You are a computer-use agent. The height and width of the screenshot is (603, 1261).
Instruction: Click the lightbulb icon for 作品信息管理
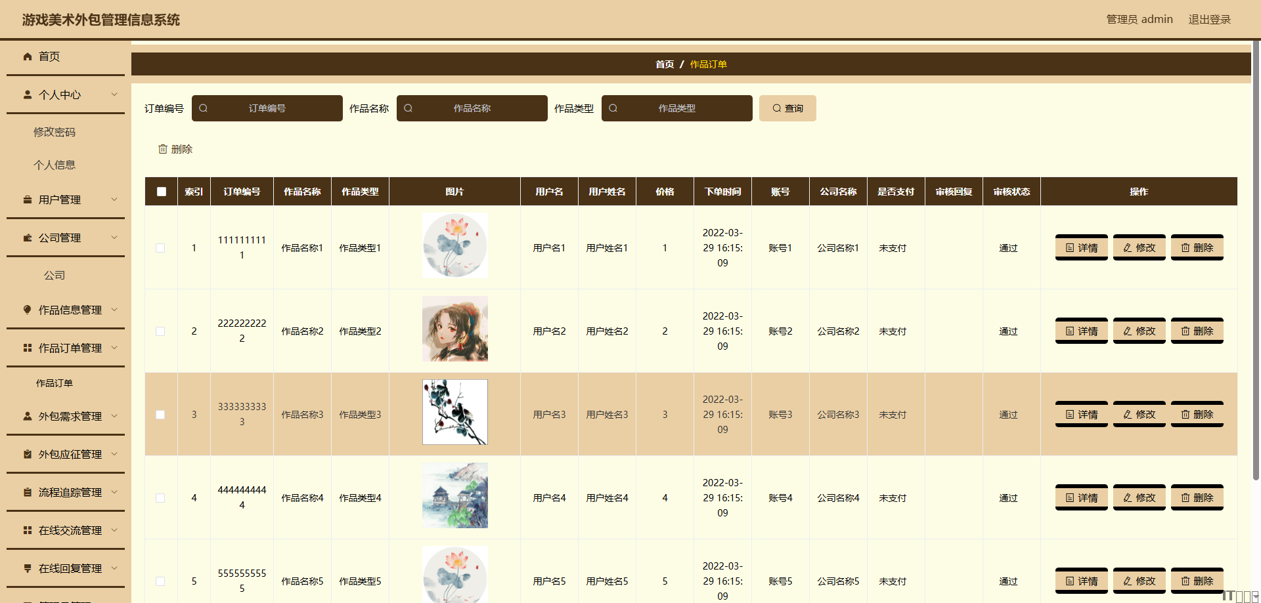[x=28, y=310]
